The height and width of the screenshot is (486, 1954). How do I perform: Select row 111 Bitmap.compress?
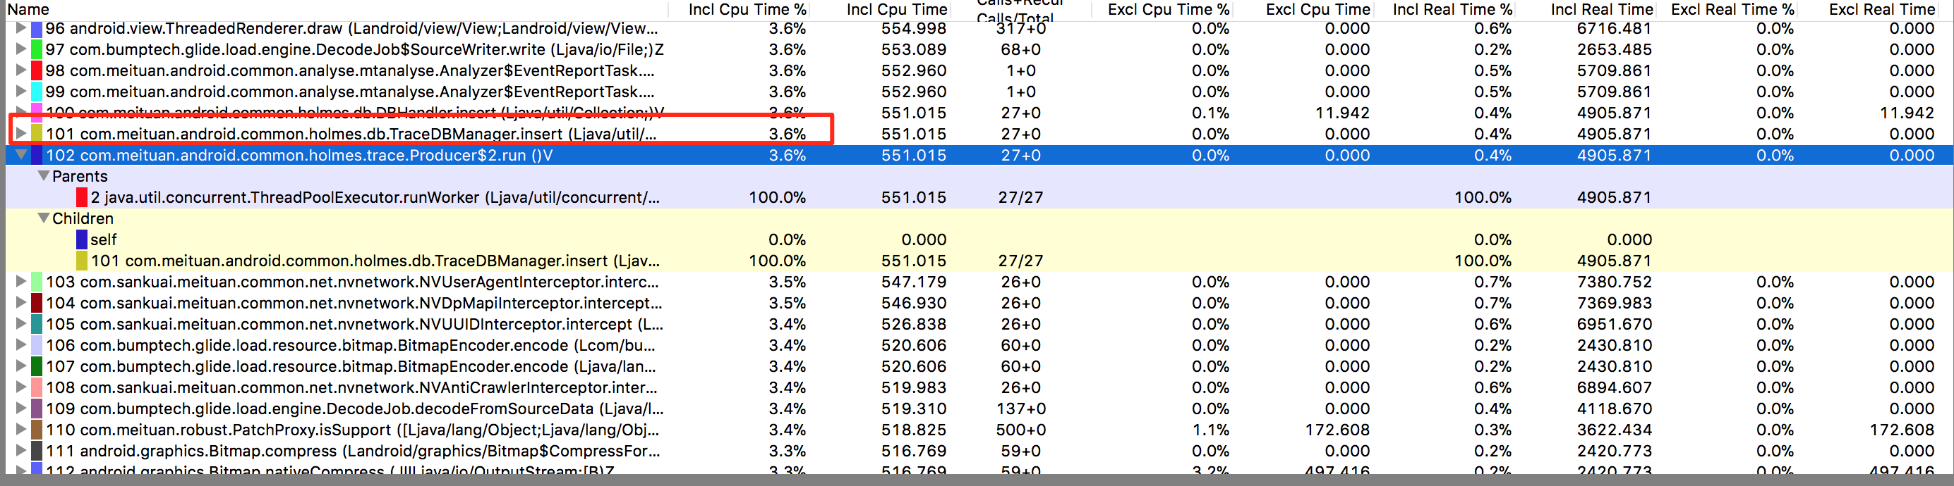click(979, 451)
